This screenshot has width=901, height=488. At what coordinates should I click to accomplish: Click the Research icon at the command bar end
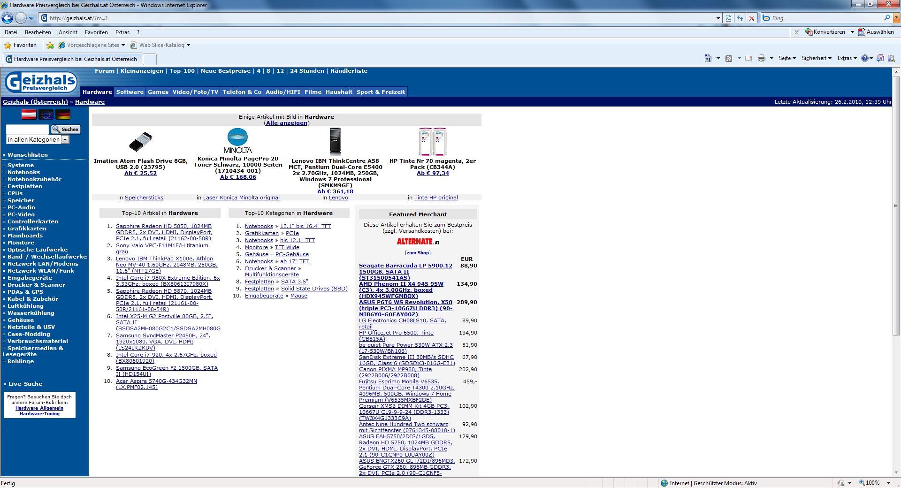pyautogui.click(x=891, y=58)
